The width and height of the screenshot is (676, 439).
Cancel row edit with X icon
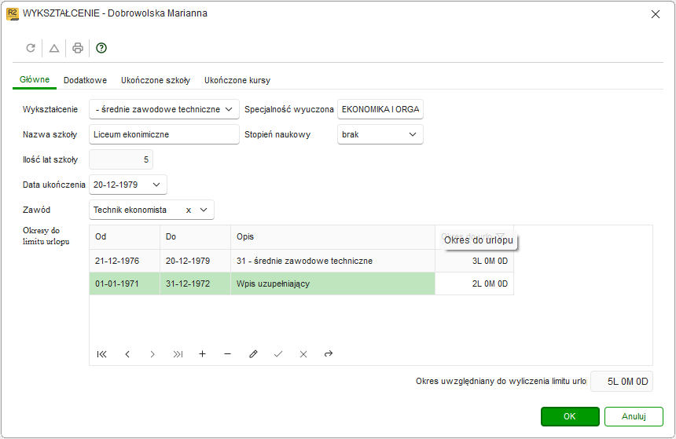click(303, 354)
